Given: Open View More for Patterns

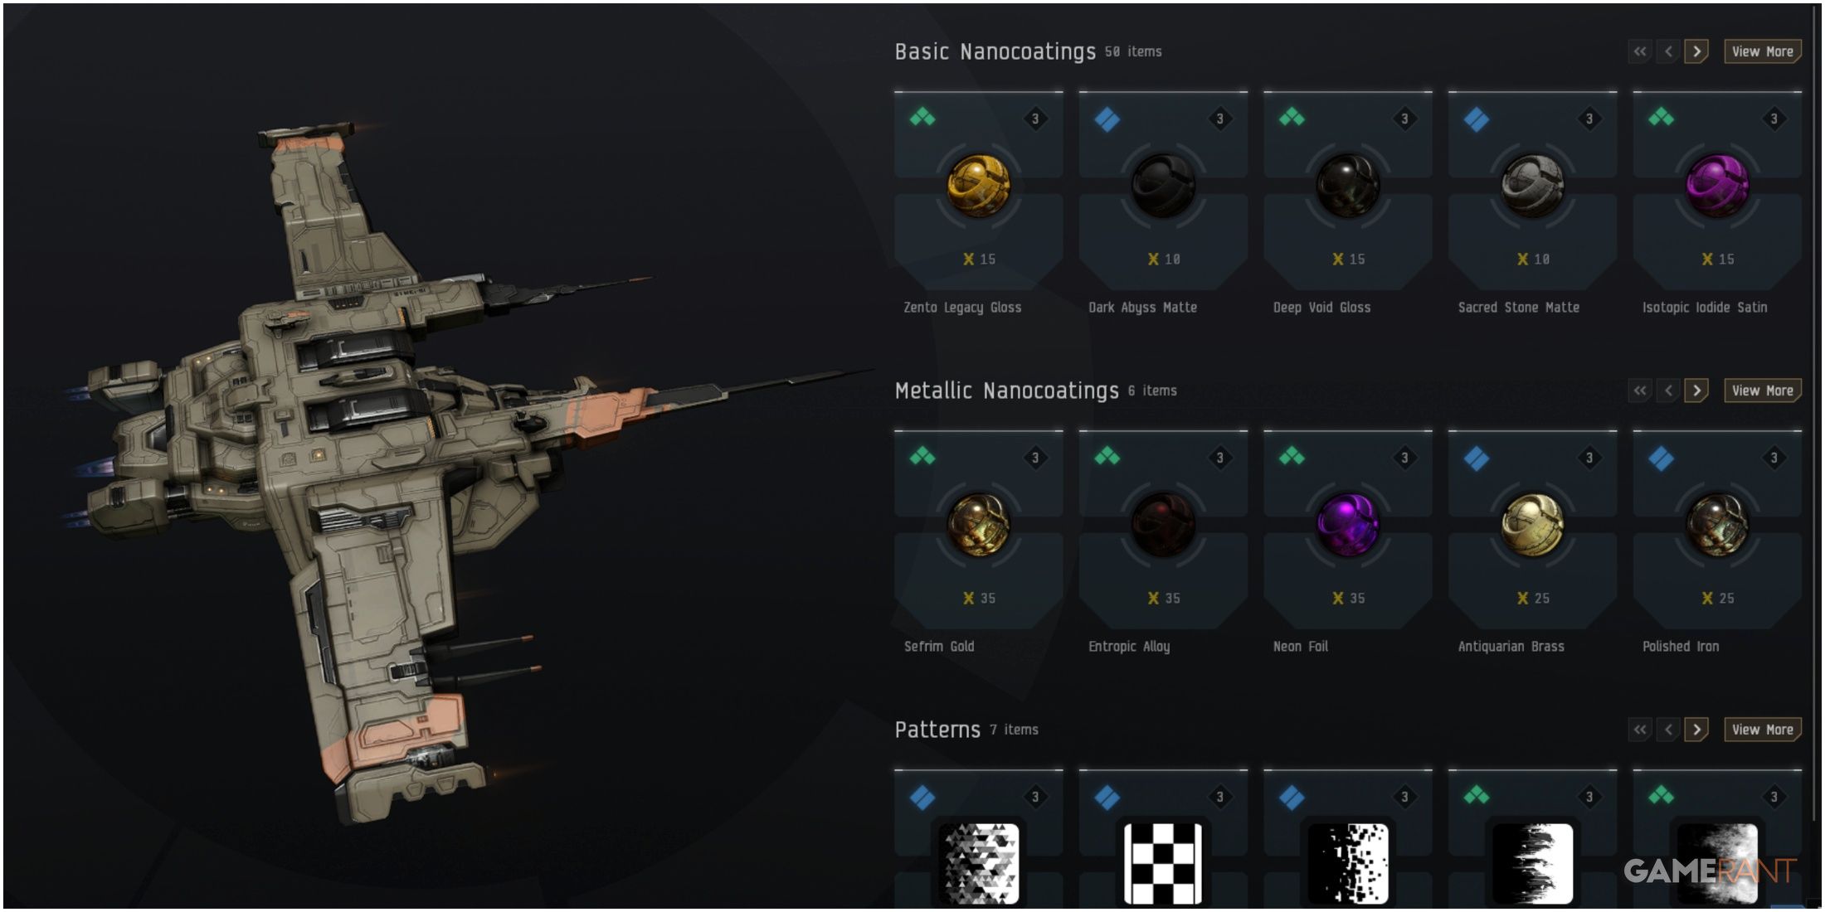Looking at the screenshot, I should tap(1763, 730).
